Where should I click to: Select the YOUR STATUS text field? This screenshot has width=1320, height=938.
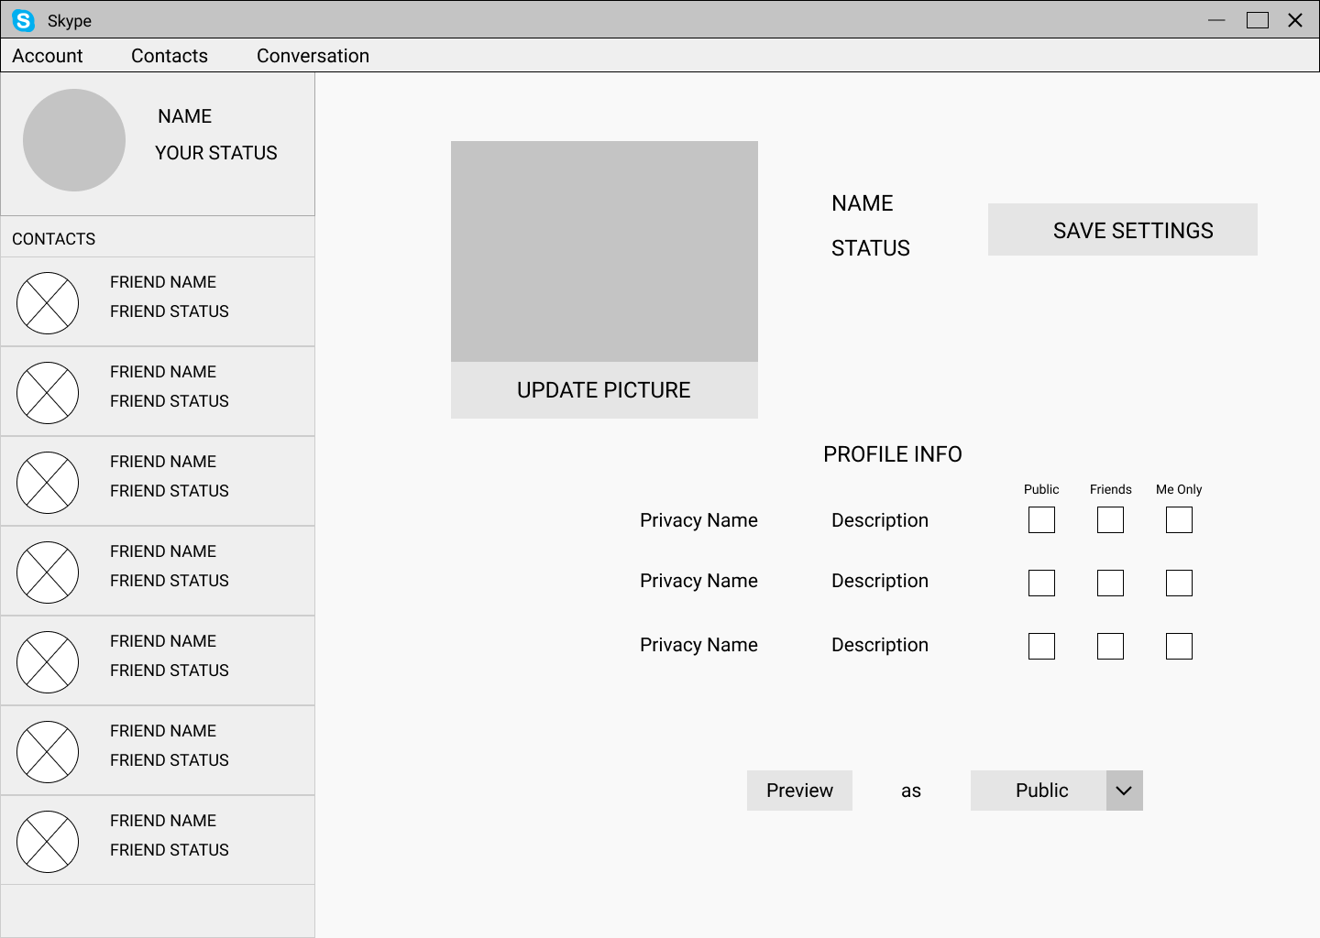click(216, 153)
